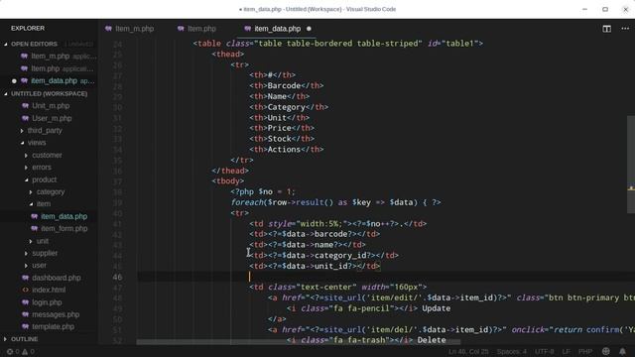
Task: Click the line and column indicator
Action: [x=468, y=351]
